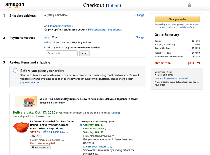Select FREE Amazon Day Delivery radio option
This screenshot has width=210, height=155.
81,132
